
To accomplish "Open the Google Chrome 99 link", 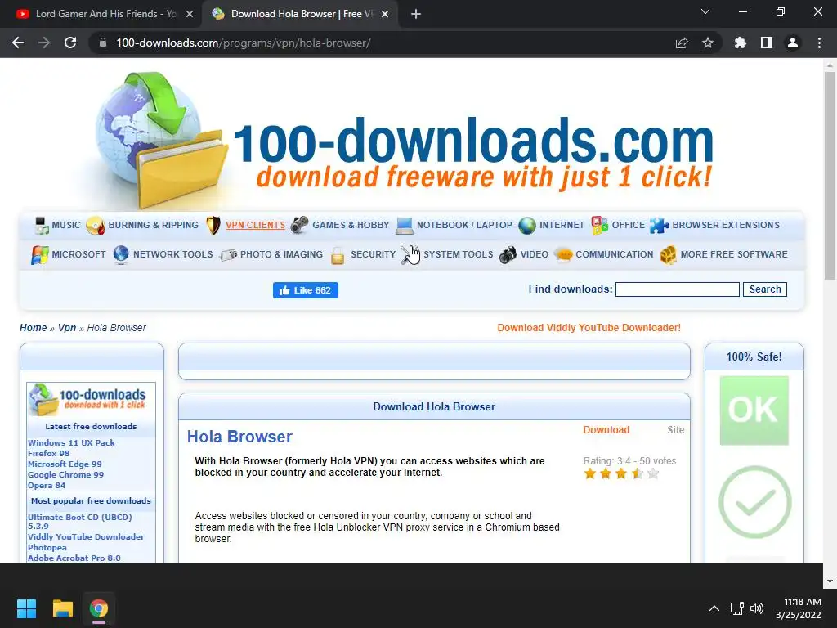I will point(65,475).
